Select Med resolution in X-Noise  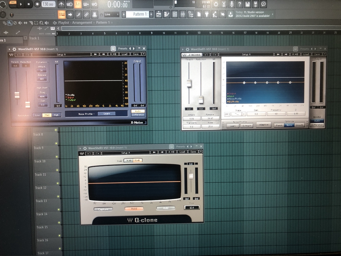coord(47,115)
